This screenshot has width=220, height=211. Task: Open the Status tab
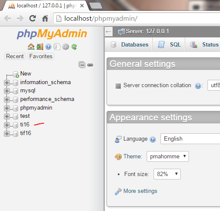(x=203, y=44)
